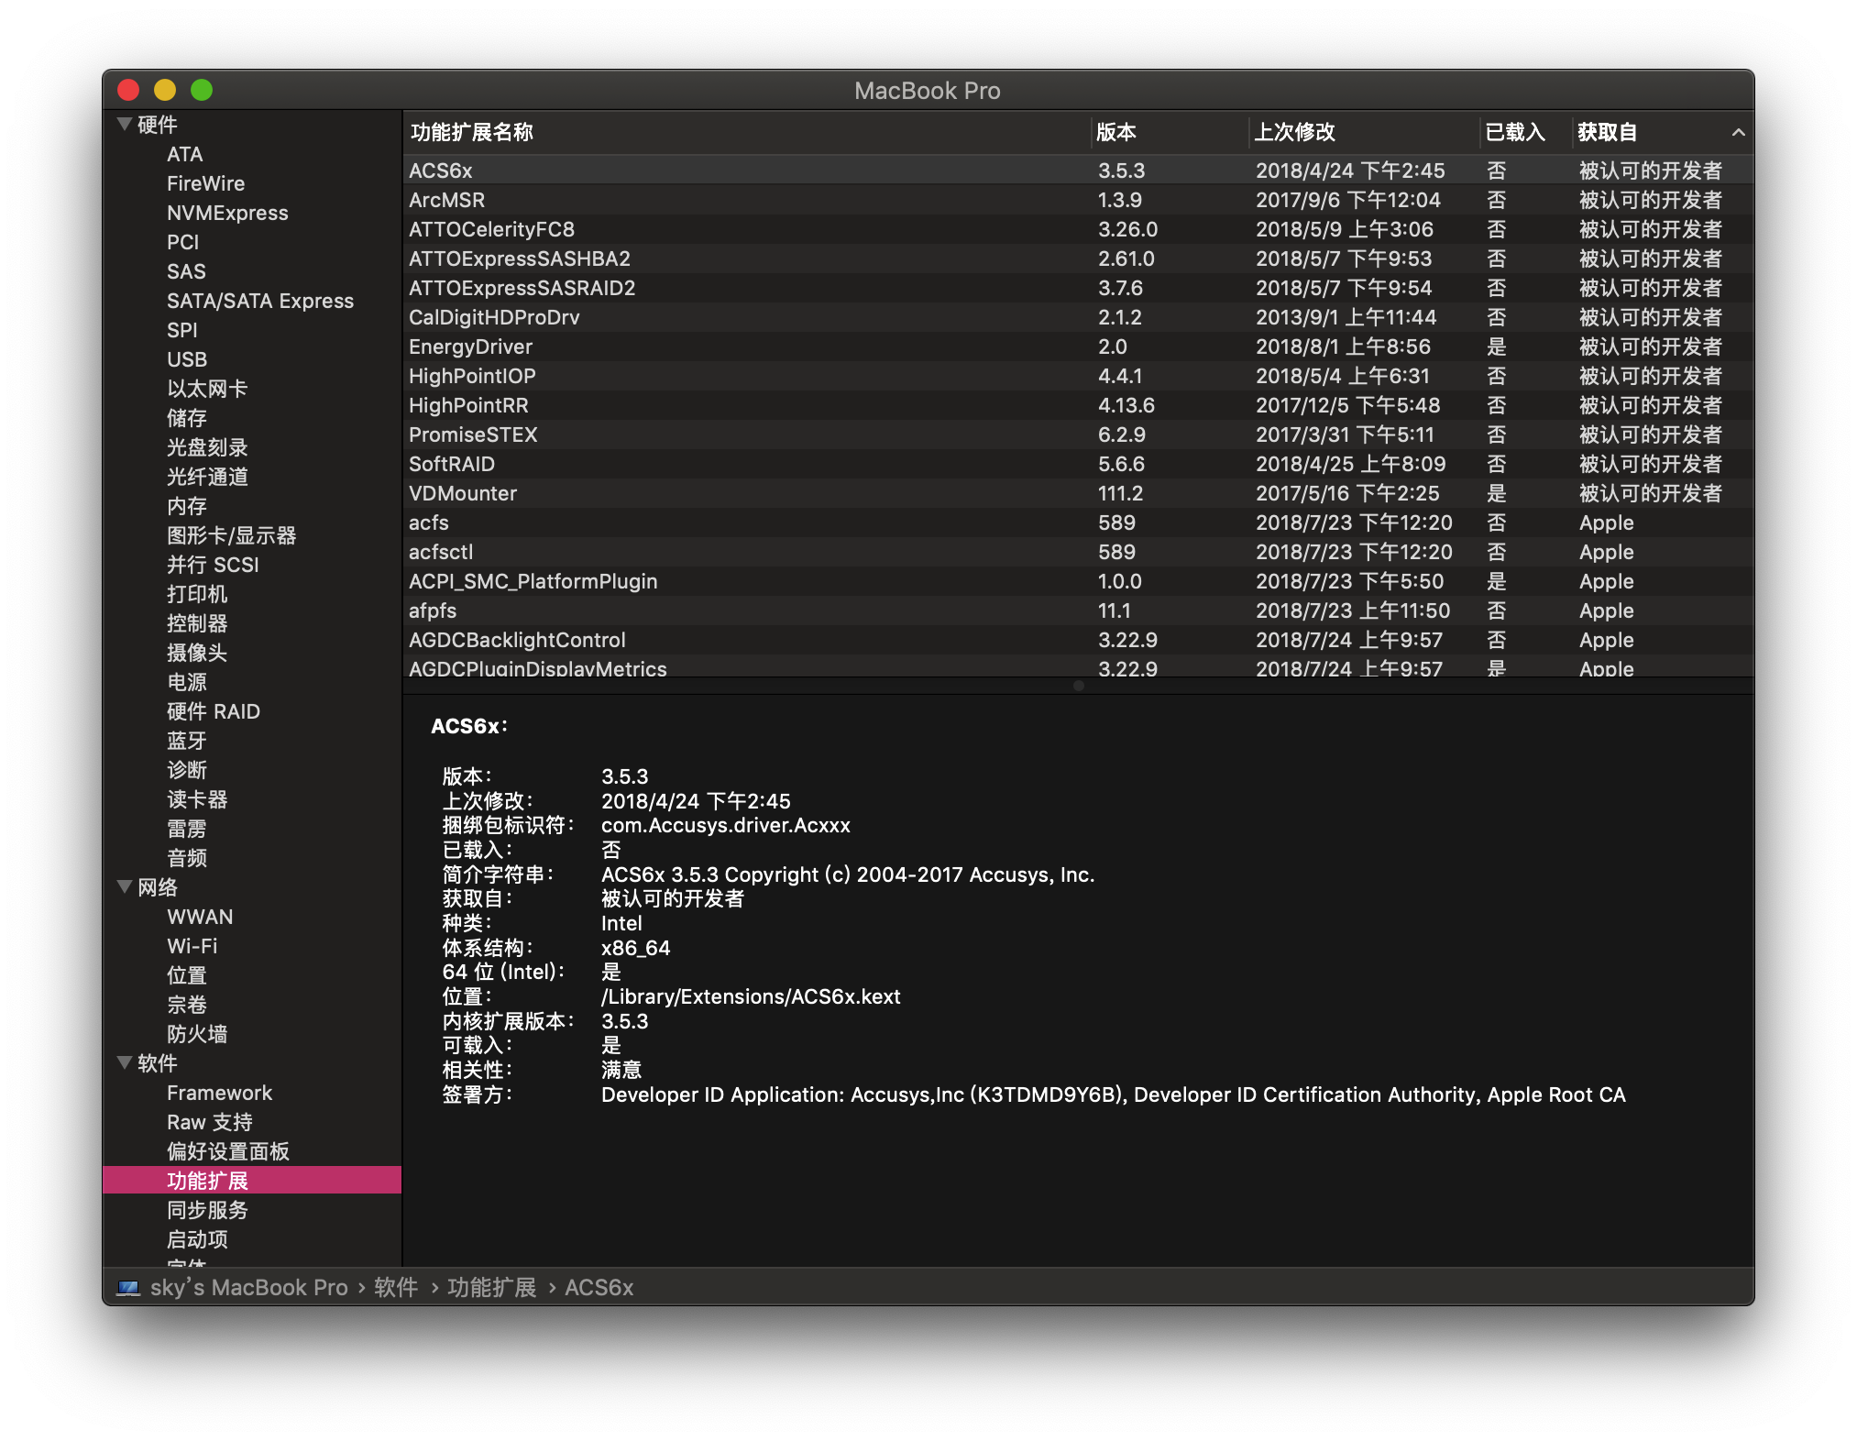
Task: Click the sort arrow in 获取自 column
Action: point(1738,132)
